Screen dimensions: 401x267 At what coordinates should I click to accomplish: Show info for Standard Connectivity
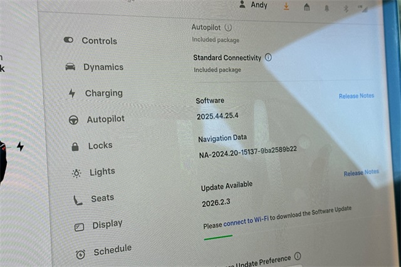tap(268, 57)
